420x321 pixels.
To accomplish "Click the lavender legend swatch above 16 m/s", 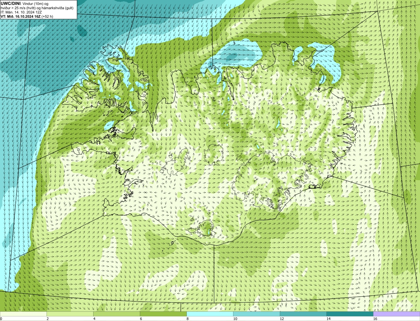I will (397, 314).
